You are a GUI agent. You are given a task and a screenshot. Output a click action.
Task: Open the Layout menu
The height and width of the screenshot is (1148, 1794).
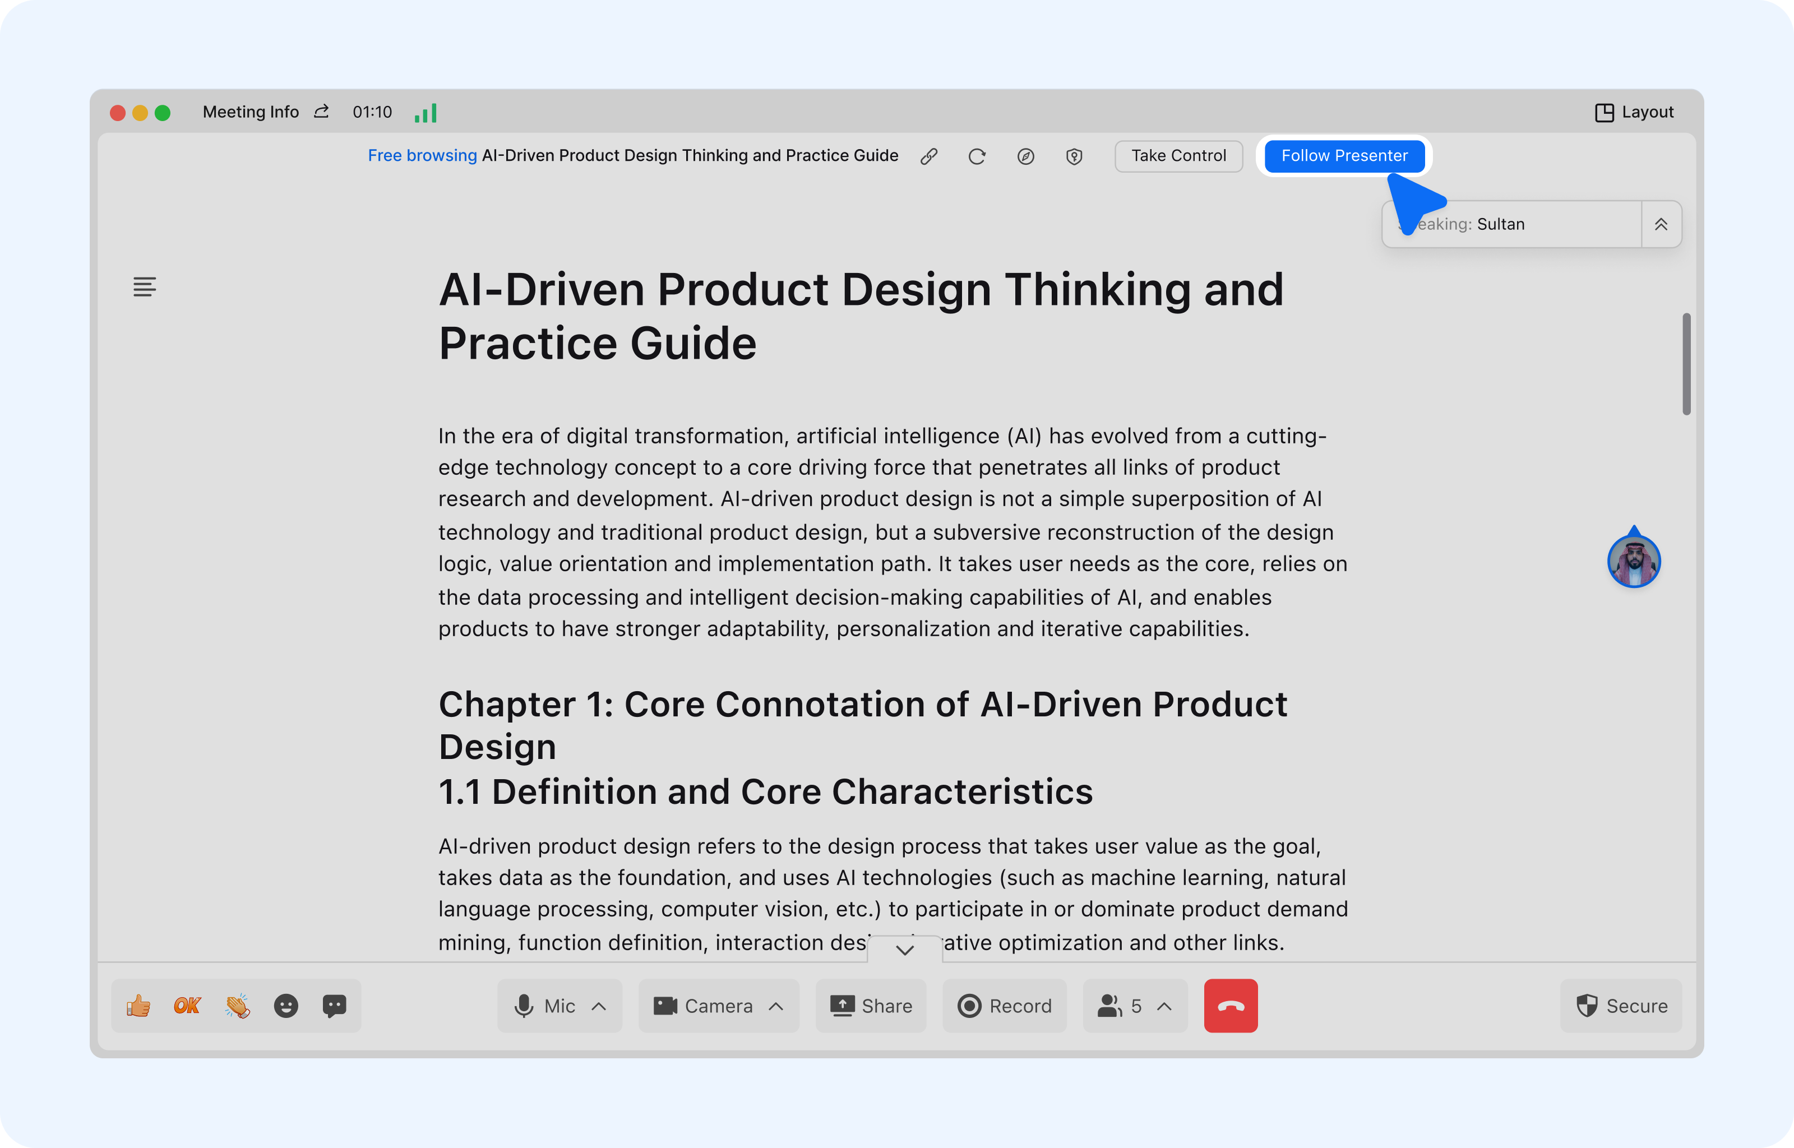(x=1634, y=113)
